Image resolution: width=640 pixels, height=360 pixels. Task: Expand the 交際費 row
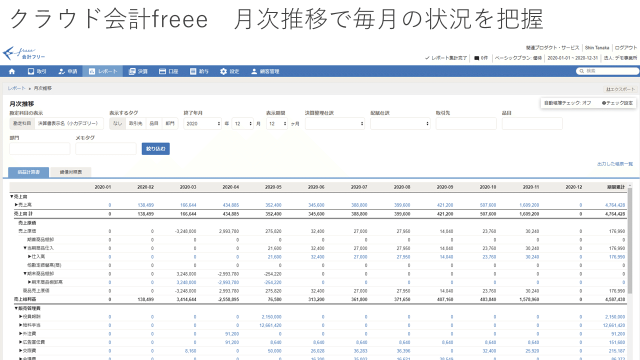tap(27, 350)
